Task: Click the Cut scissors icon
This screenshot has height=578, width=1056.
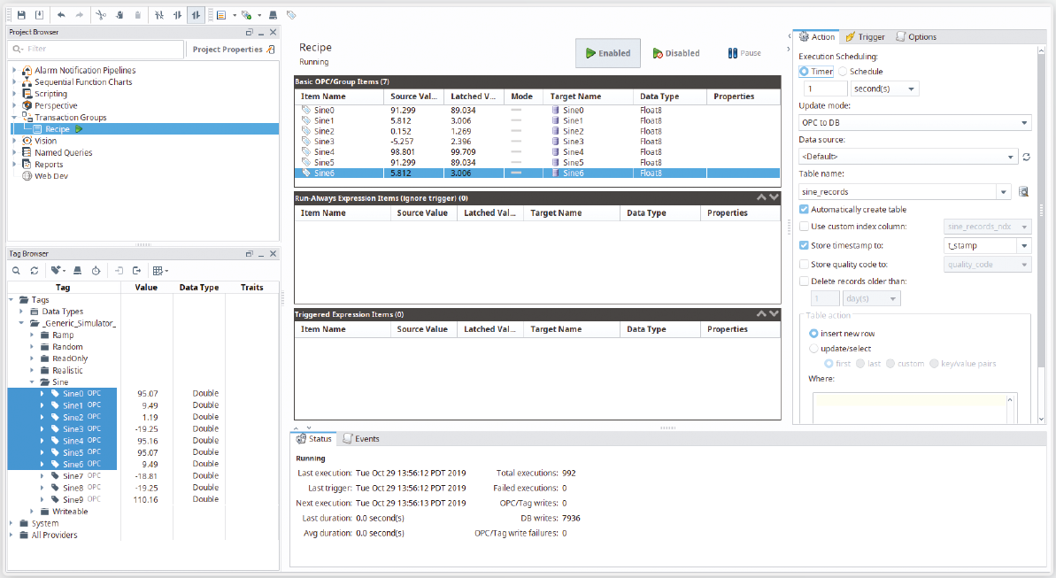Action: click(101, 15)
